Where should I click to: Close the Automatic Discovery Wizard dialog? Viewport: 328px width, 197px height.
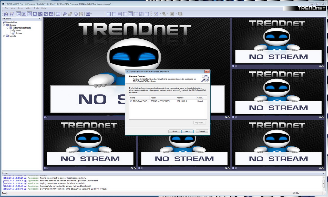click(x=207, y=72)
